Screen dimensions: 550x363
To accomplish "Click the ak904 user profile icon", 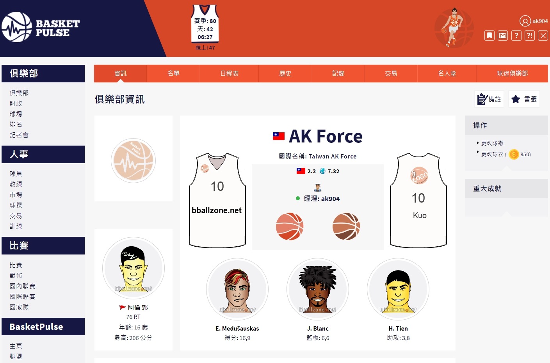I will pos(525,21).
